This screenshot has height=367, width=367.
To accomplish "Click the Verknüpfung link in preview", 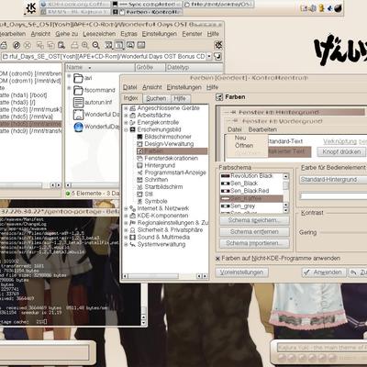I will tap(339, 141).
